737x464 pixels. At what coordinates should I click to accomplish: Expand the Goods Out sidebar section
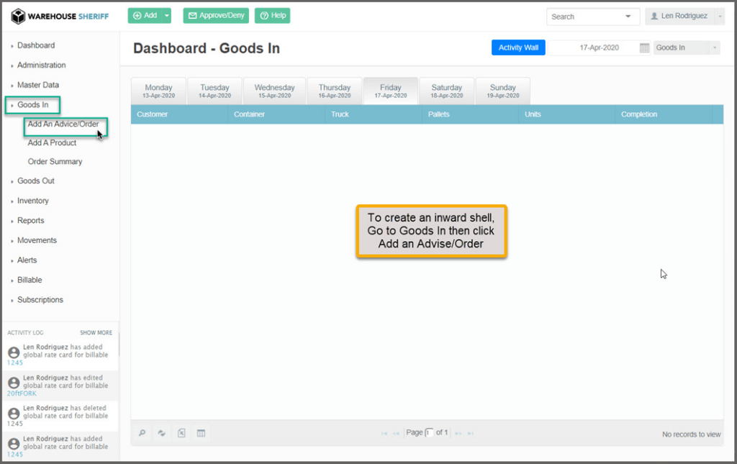pyautogui.click(x=35, y=181)
